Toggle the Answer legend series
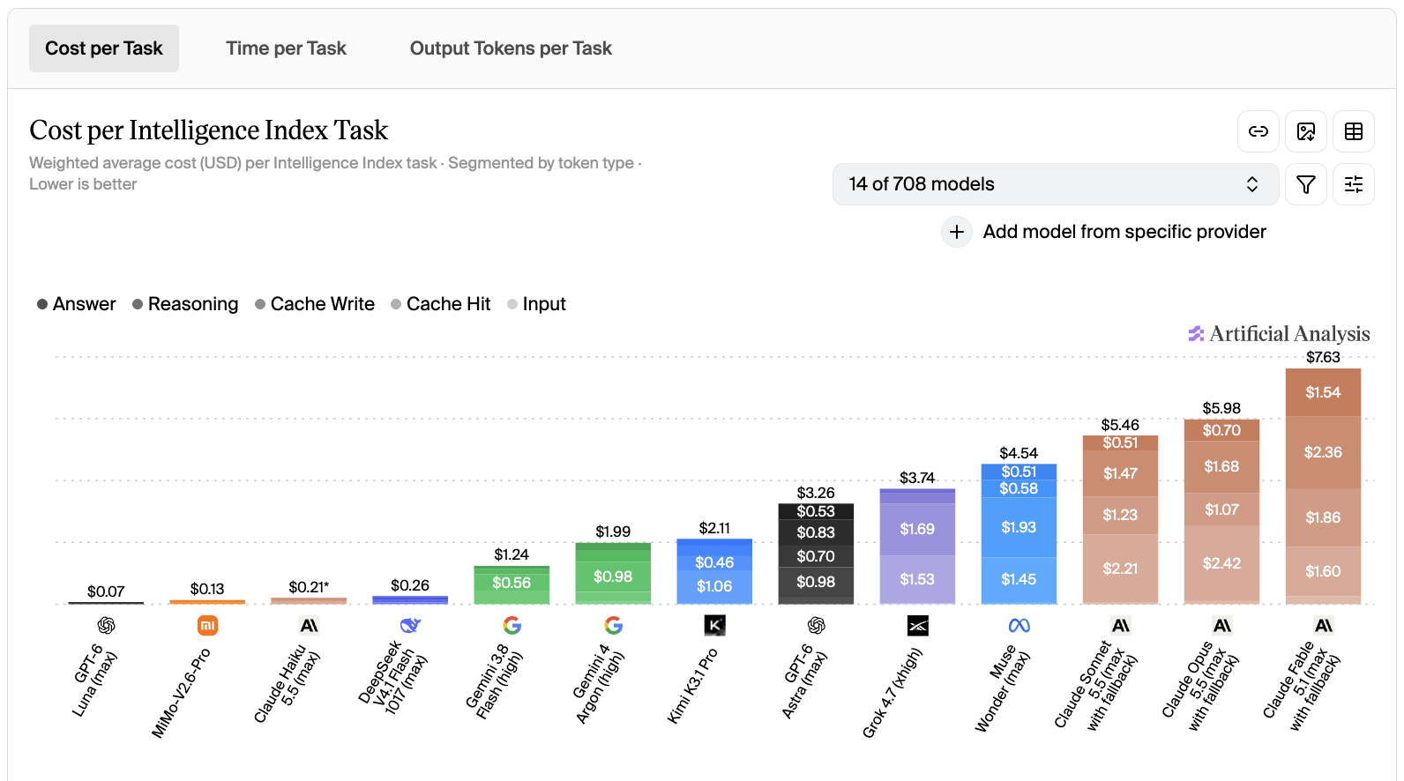1404x781 pixels. click(x=76, y=304)
